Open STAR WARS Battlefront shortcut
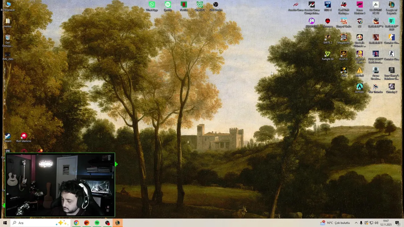Viewport: 404px width, 227px height. click(x=375, y=57)
